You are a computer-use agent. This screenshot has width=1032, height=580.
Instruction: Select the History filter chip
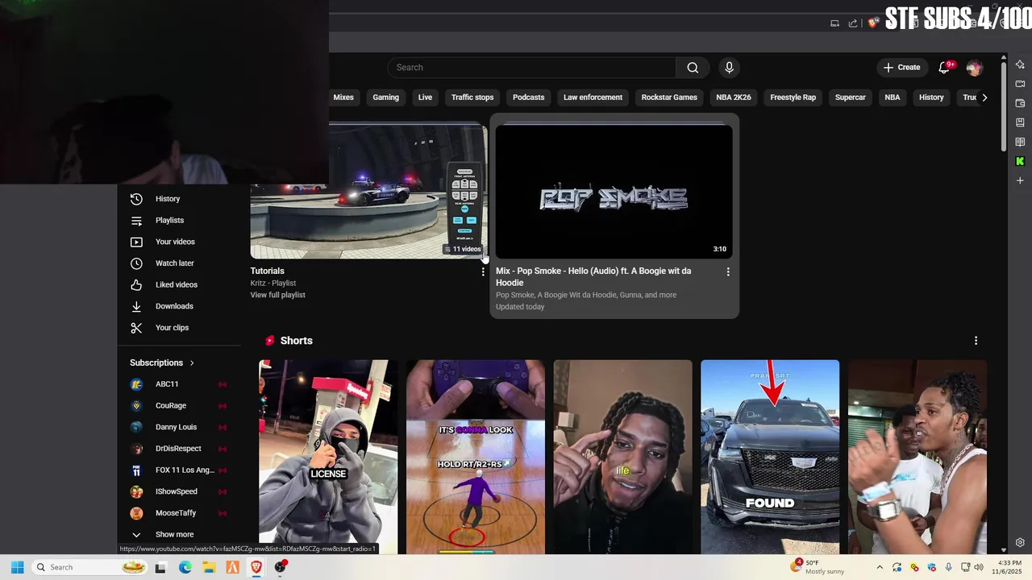(x=931, y=97)
